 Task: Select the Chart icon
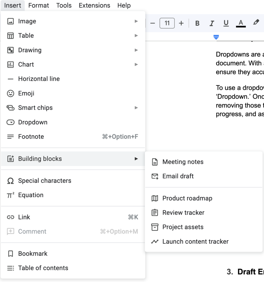pyautogui.click(x=10, y=64)
